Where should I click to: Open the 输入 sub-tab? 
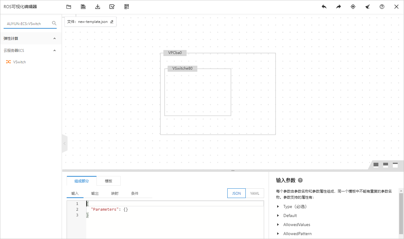(75, 193)
